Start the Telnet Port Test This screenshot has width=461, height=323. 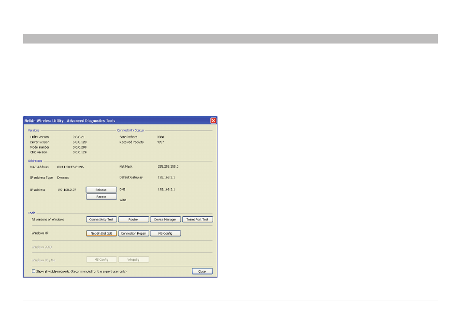point(197,220)
